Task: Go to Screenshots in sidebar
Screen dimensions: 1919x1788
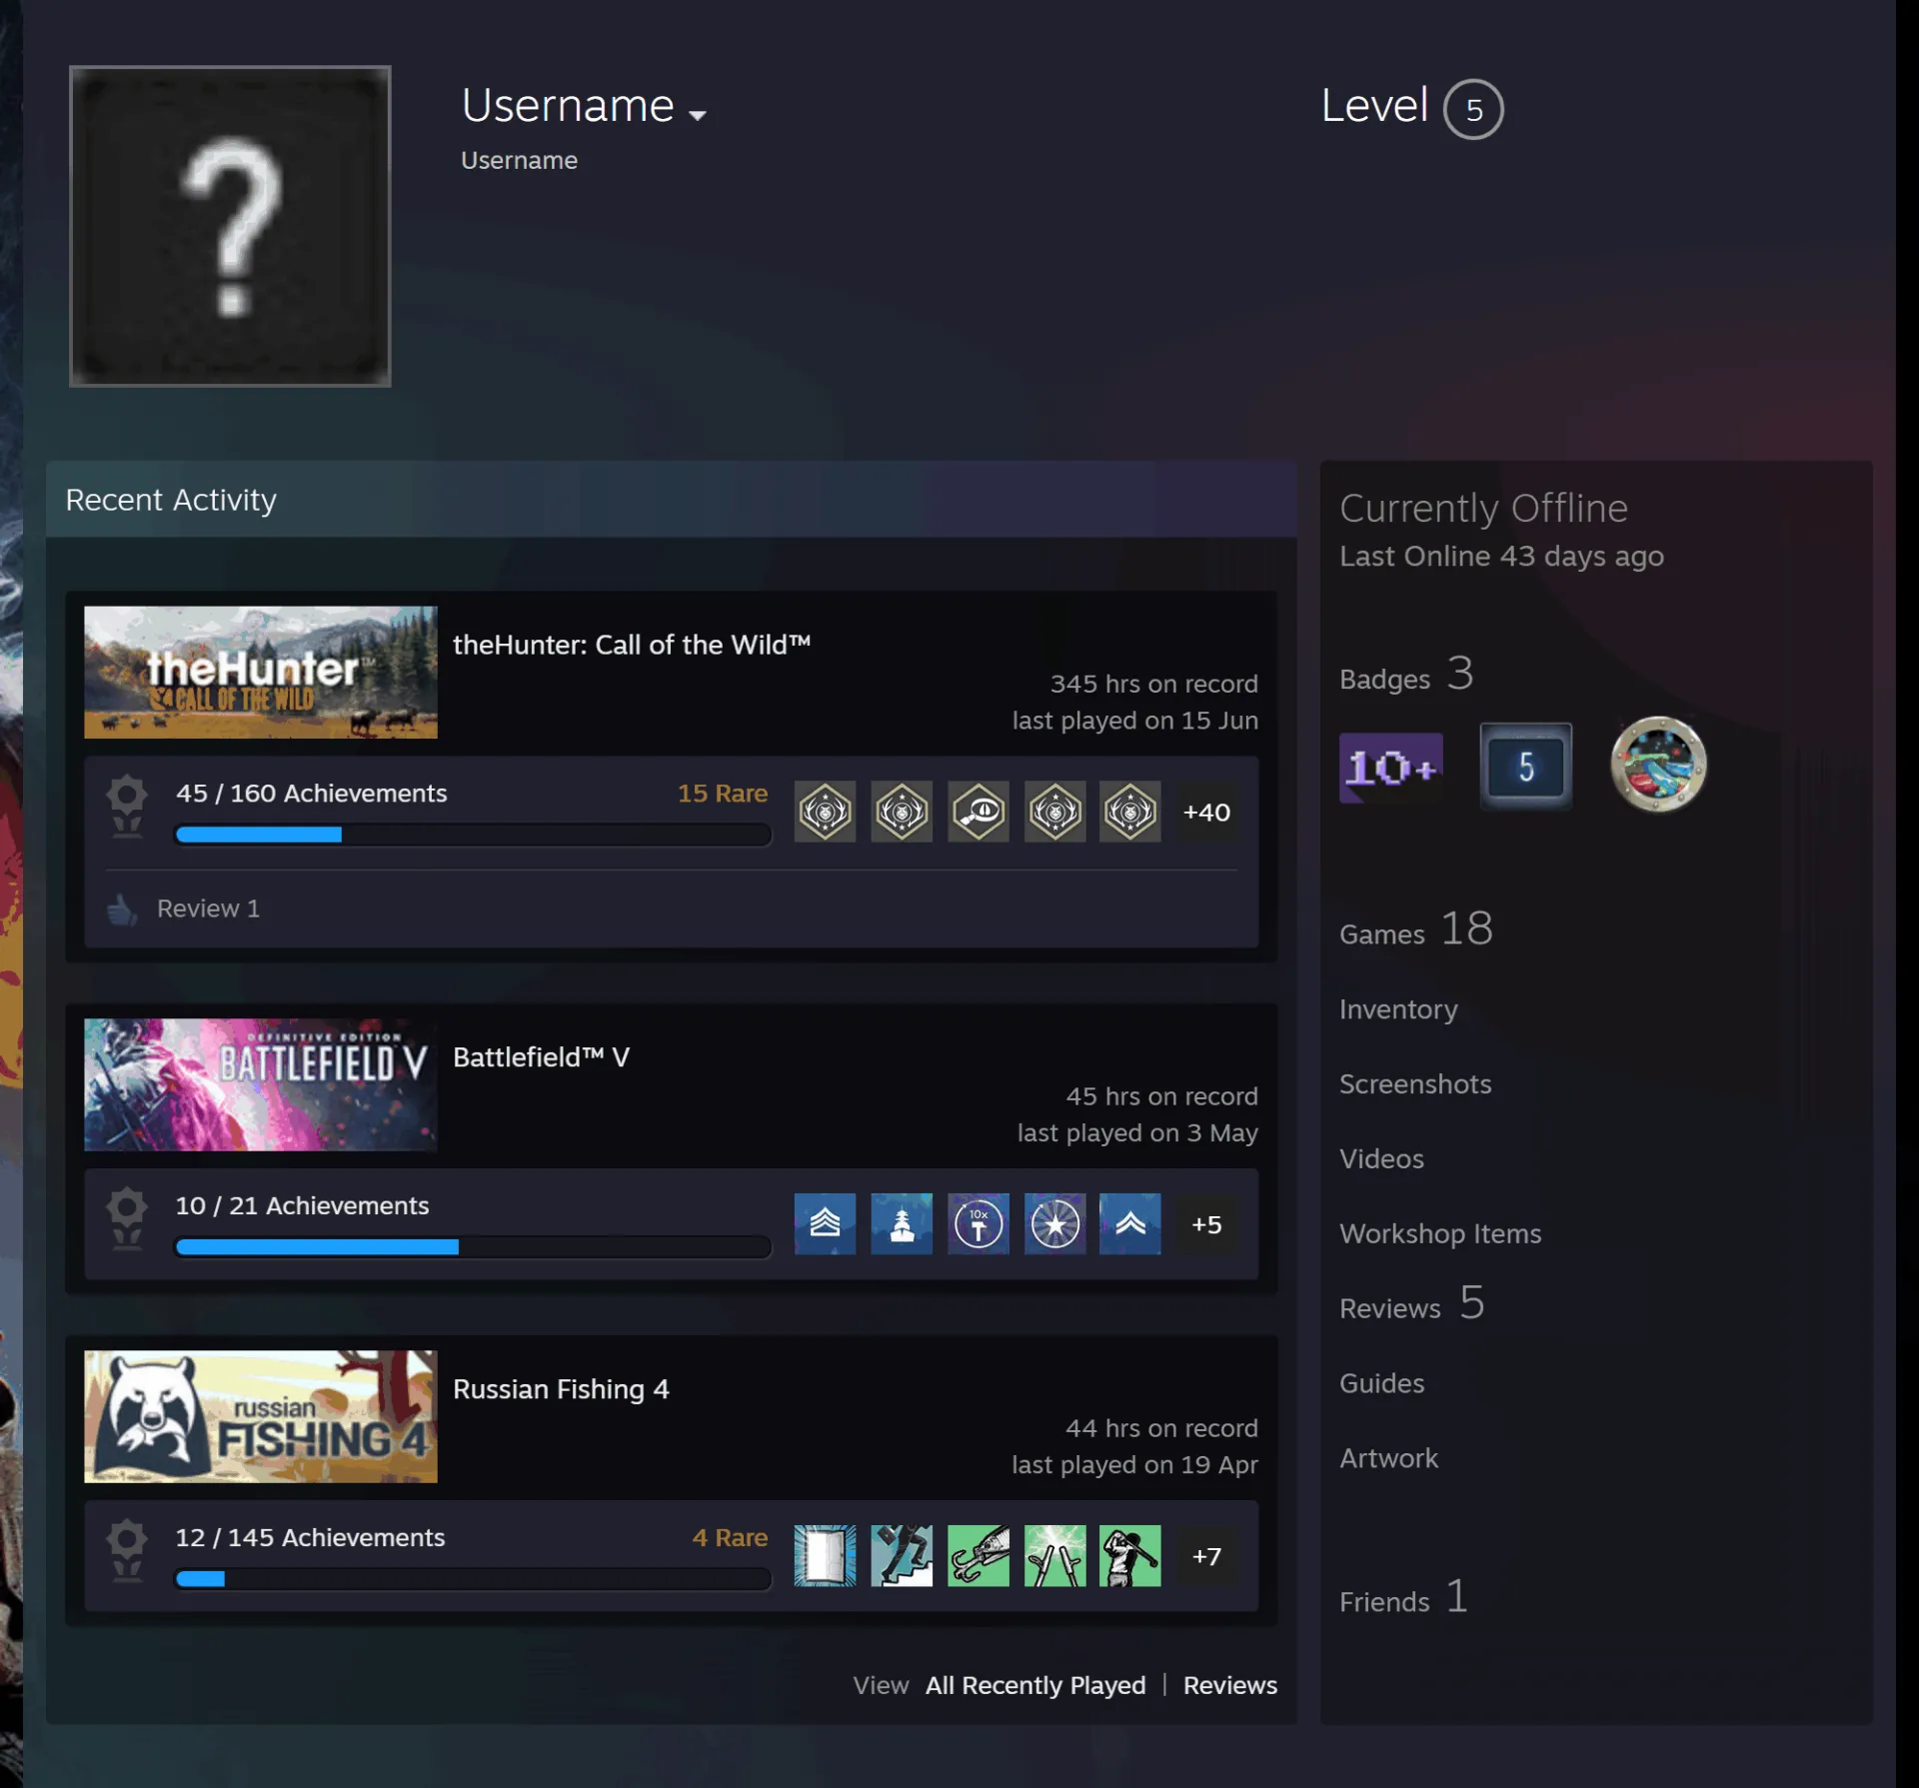Action: [x=1415, y=1084]
